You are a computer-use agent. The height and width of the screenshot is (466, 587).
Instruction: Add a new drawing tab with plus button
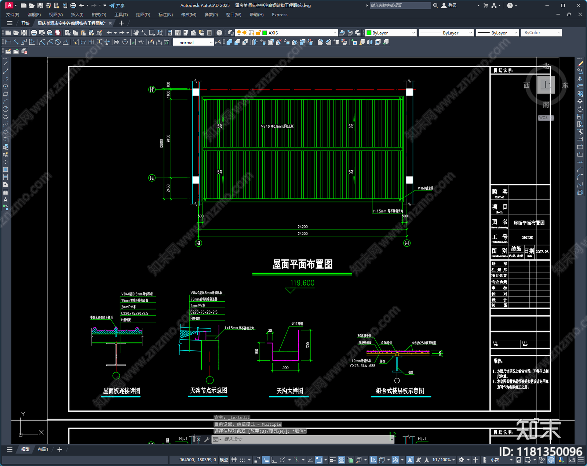(121, 23)
